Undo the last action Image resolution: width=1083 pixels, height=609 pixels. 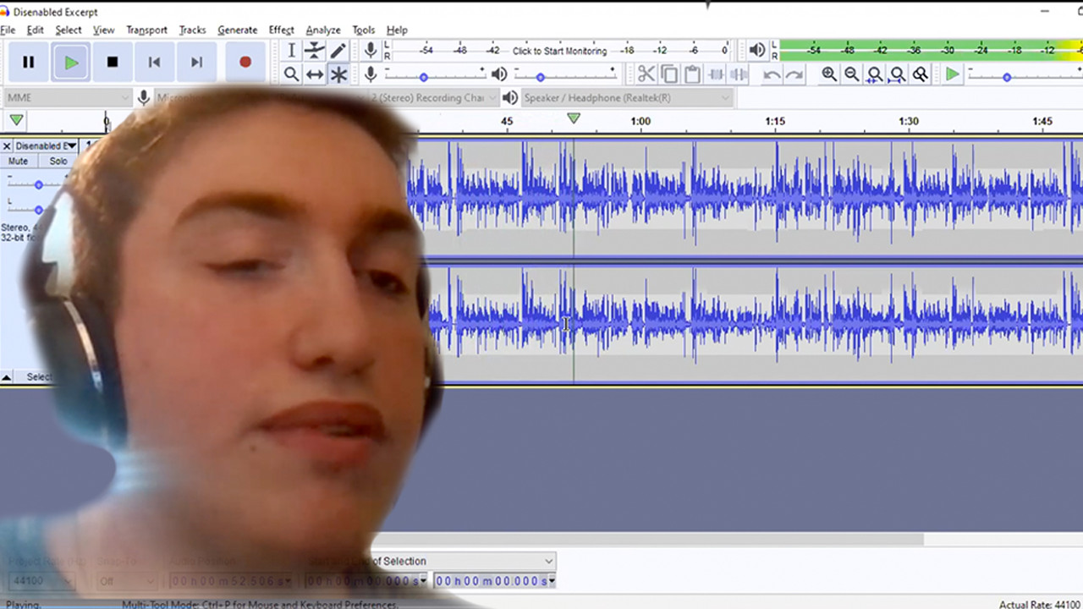coord(772,74)
